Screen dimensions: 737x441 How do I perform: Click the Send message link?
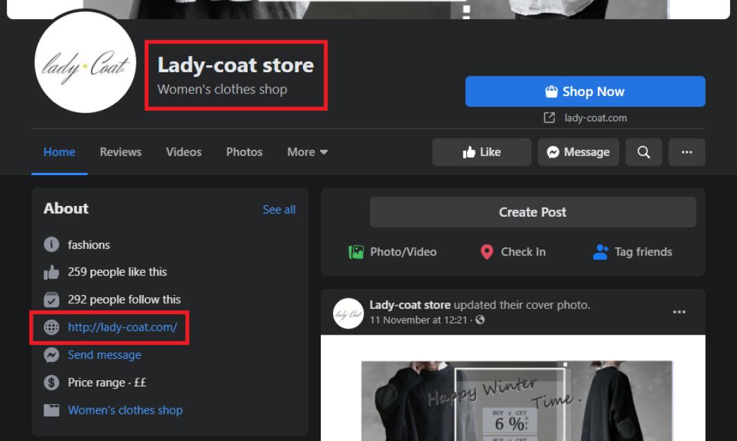pyautogui.click(x=104, y=354)
